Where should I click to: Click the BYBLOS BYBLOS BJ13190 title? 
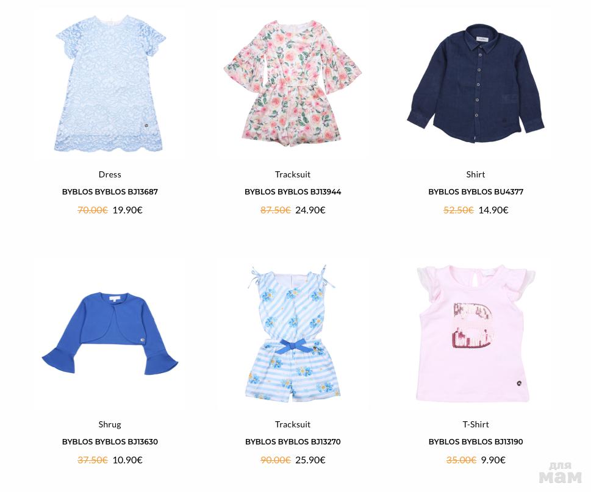click(476, 441)
